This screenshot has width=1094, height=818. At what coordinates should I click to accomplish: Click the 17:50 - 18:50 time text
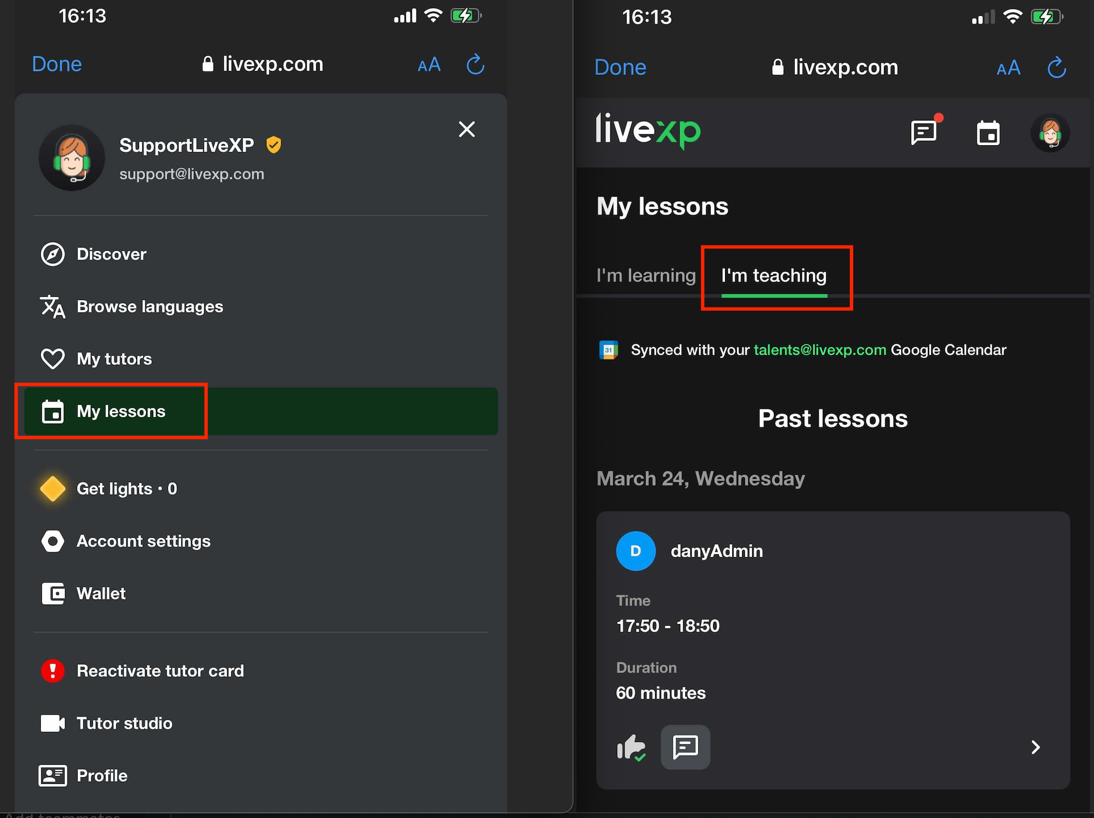tap(668, 626)
